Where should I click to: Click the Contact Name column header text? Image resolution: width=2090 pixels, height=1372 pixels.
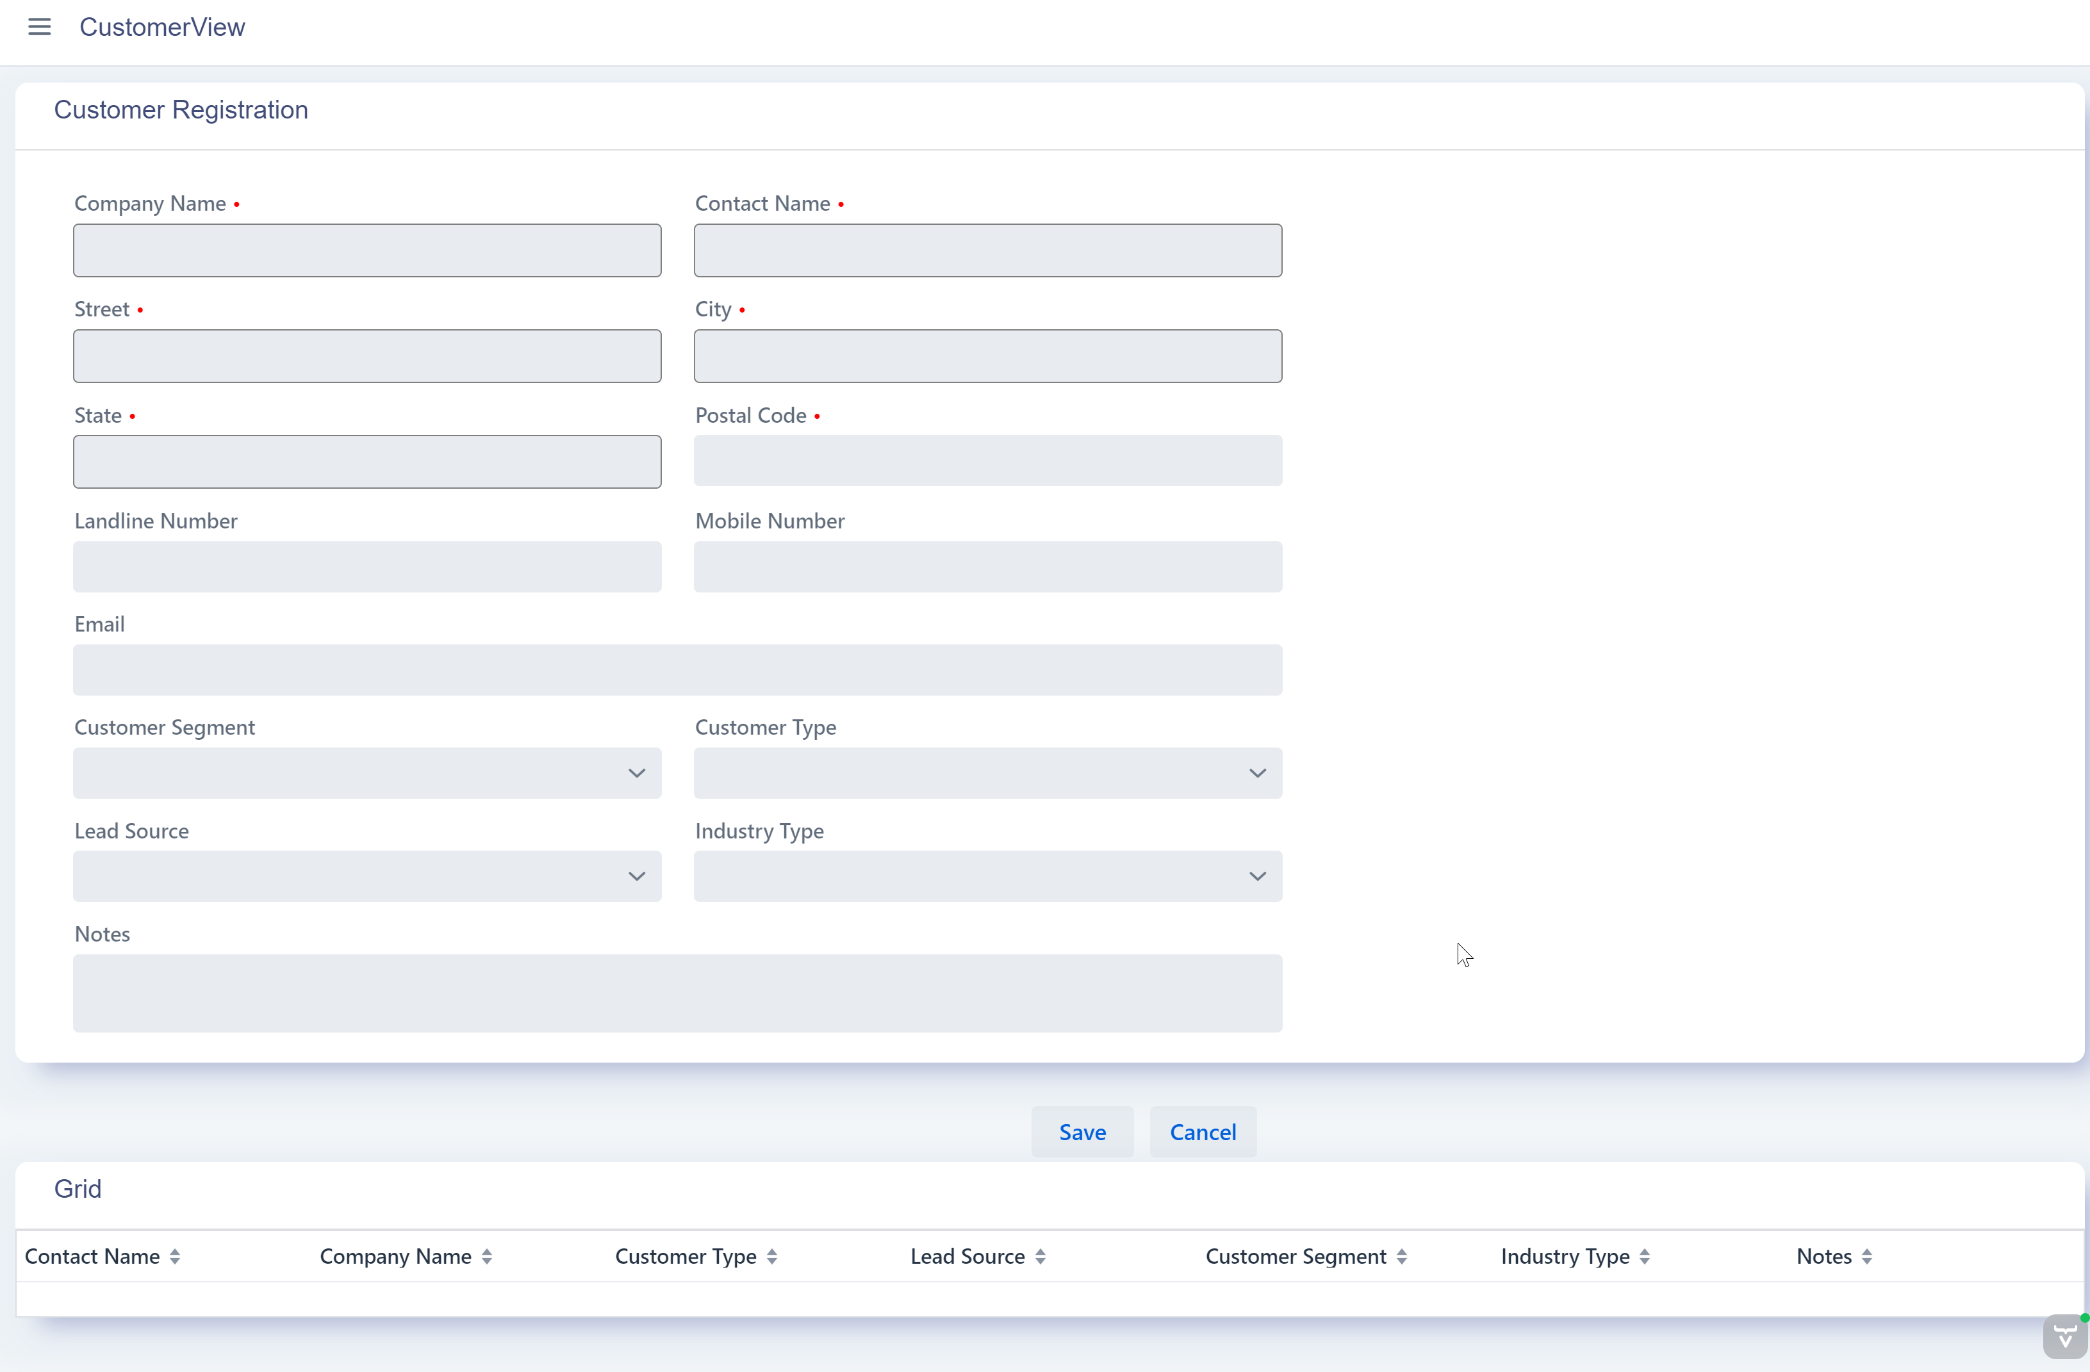tap(92, 1256)
